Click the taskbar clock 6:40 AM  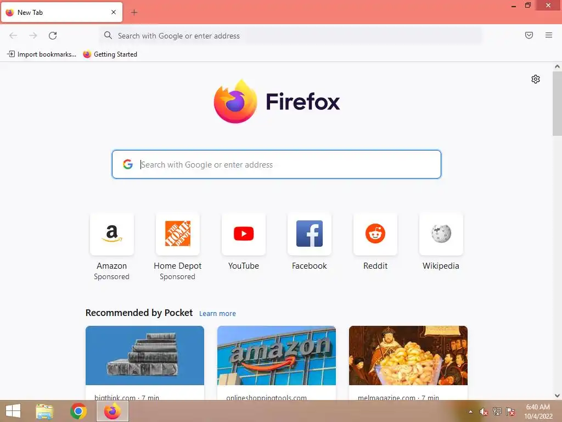[x=538, y=407]
